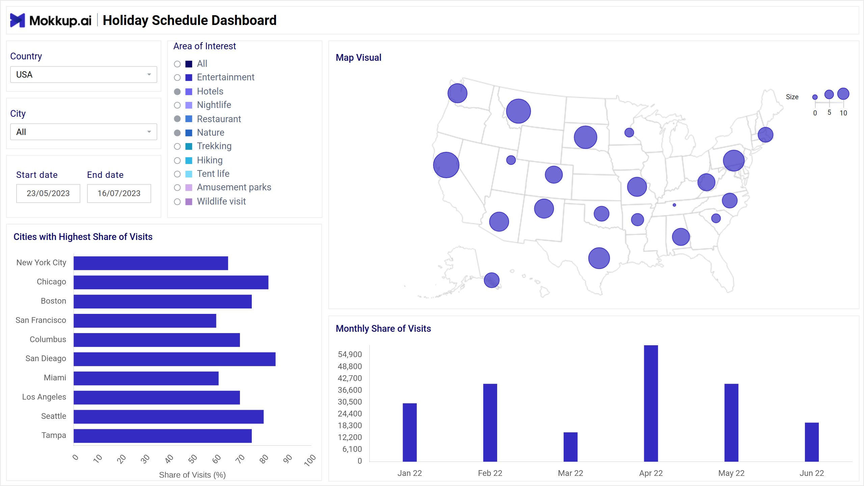Click the Hiking color swatch

click(x=189, y=161)
